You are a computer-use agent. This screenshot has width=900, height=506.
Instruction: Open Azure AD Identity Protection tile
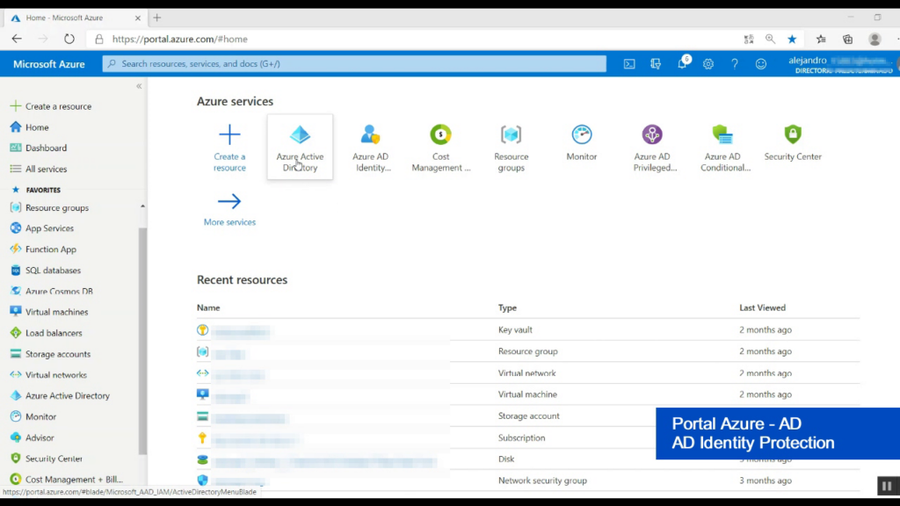370,147
